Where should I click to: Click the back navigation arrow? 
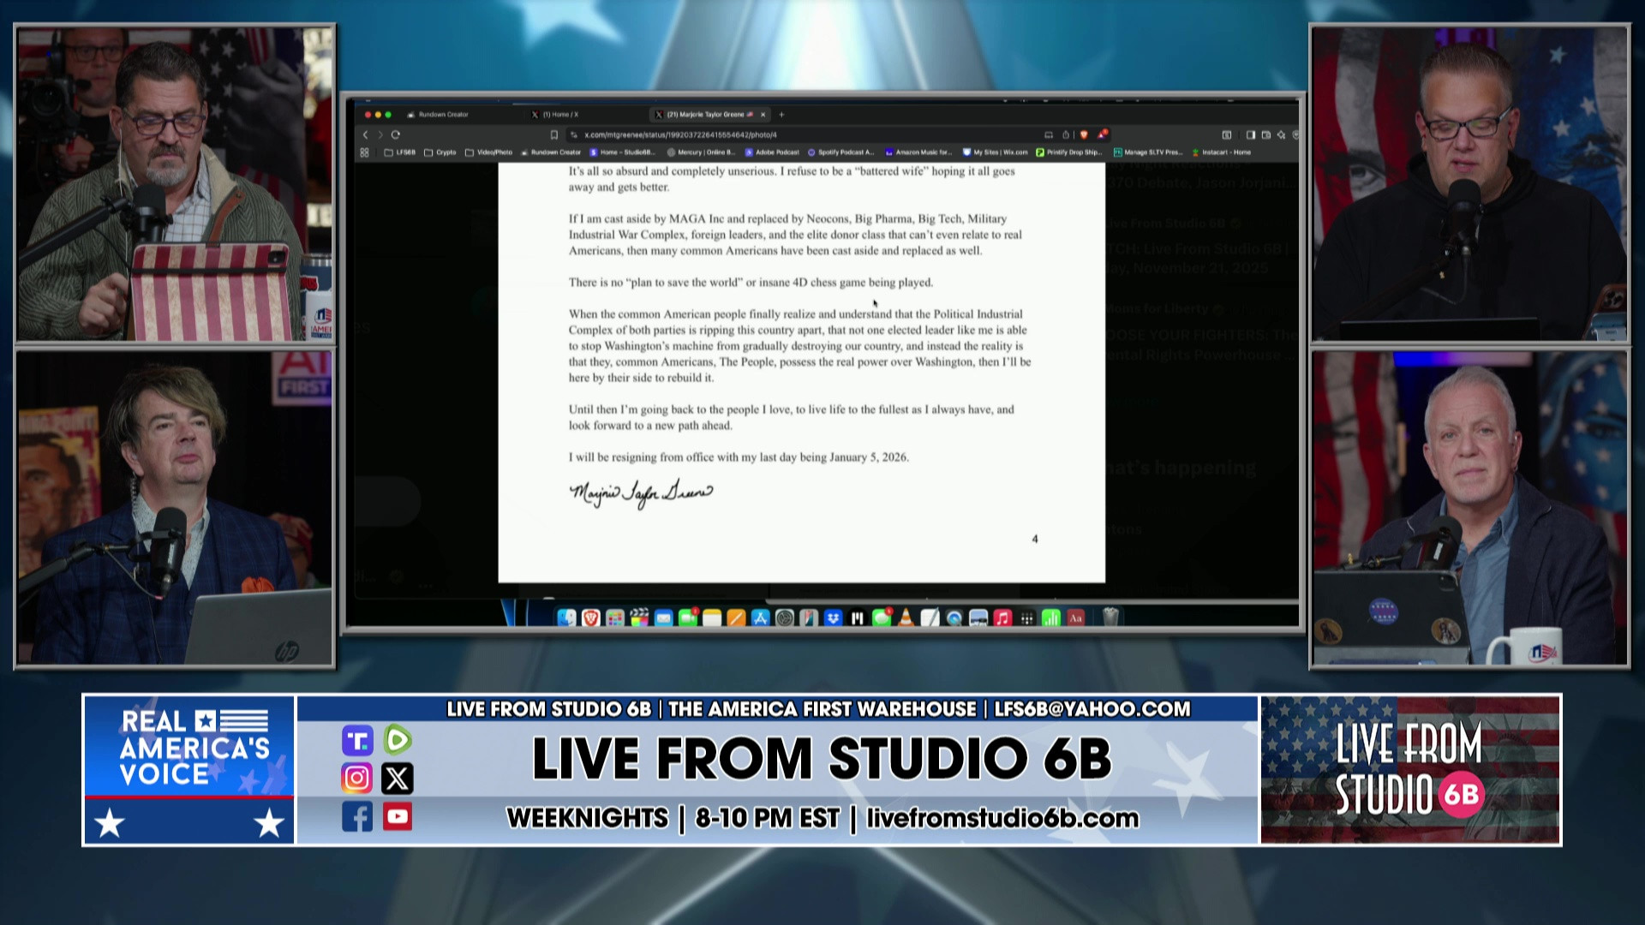pyautogui.click(x=365, y=134)
